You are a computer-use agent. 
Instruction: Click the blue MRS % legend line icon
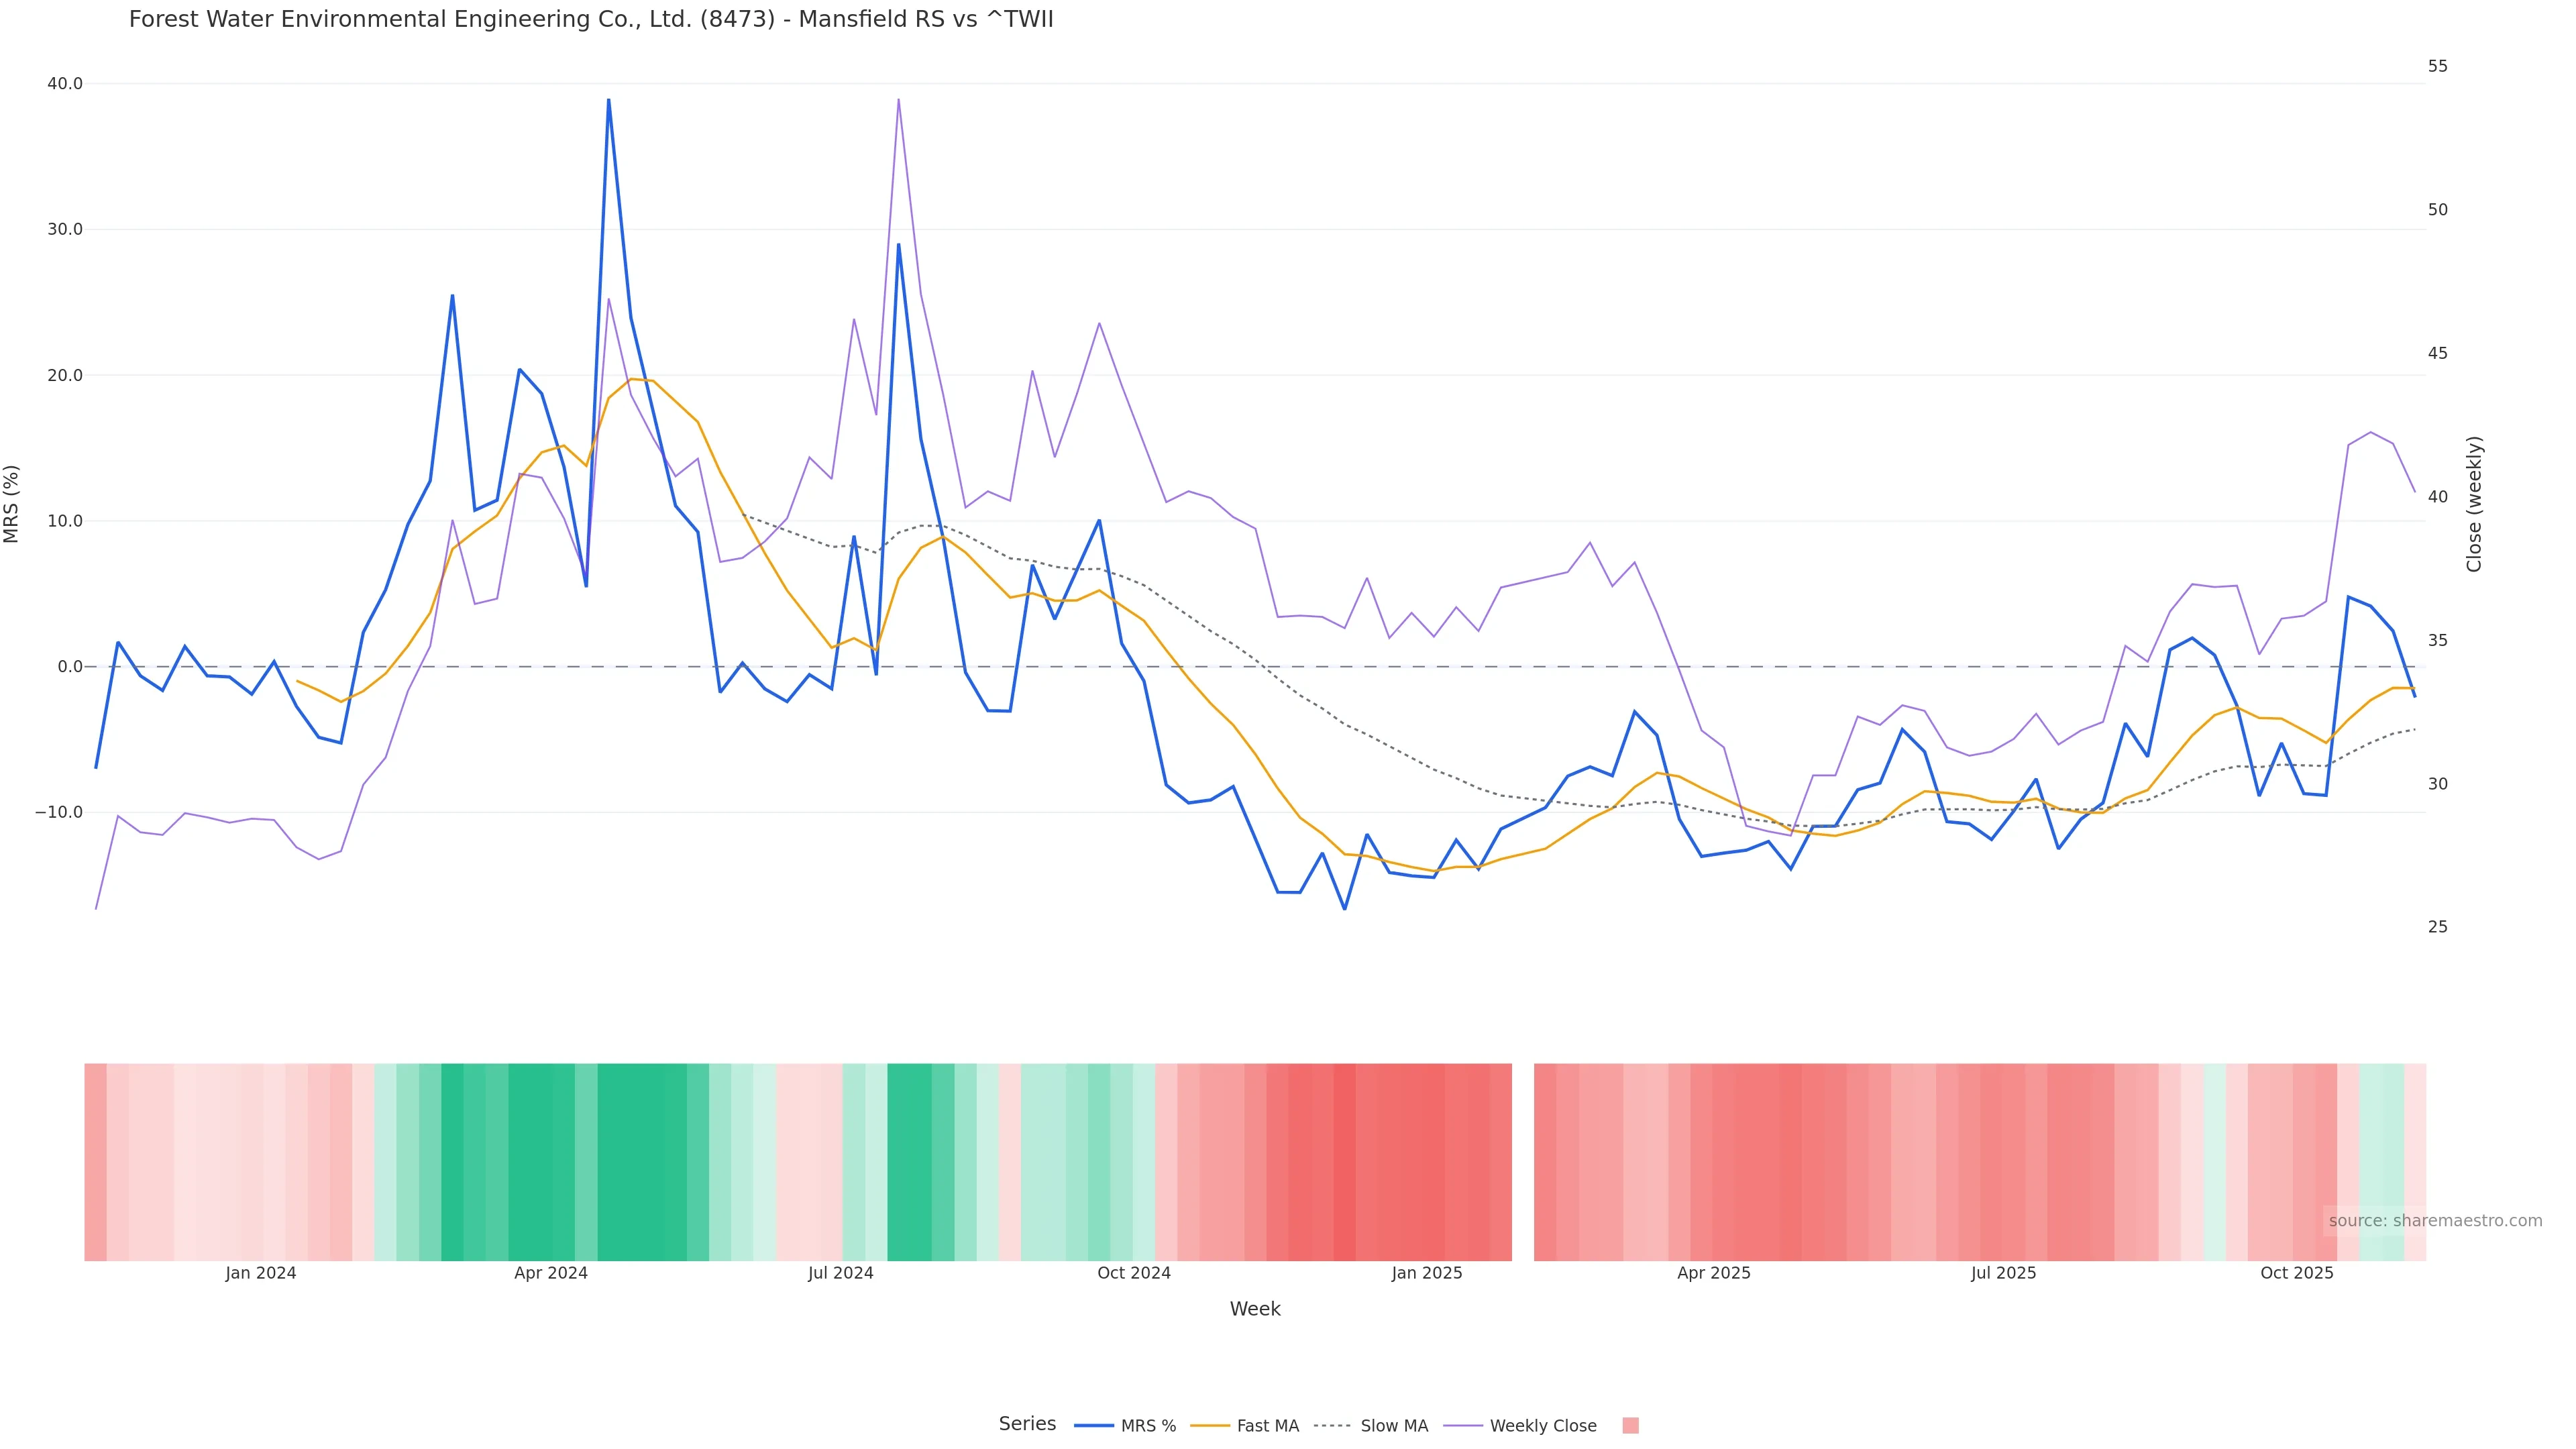click(x=1094, y=1426)
